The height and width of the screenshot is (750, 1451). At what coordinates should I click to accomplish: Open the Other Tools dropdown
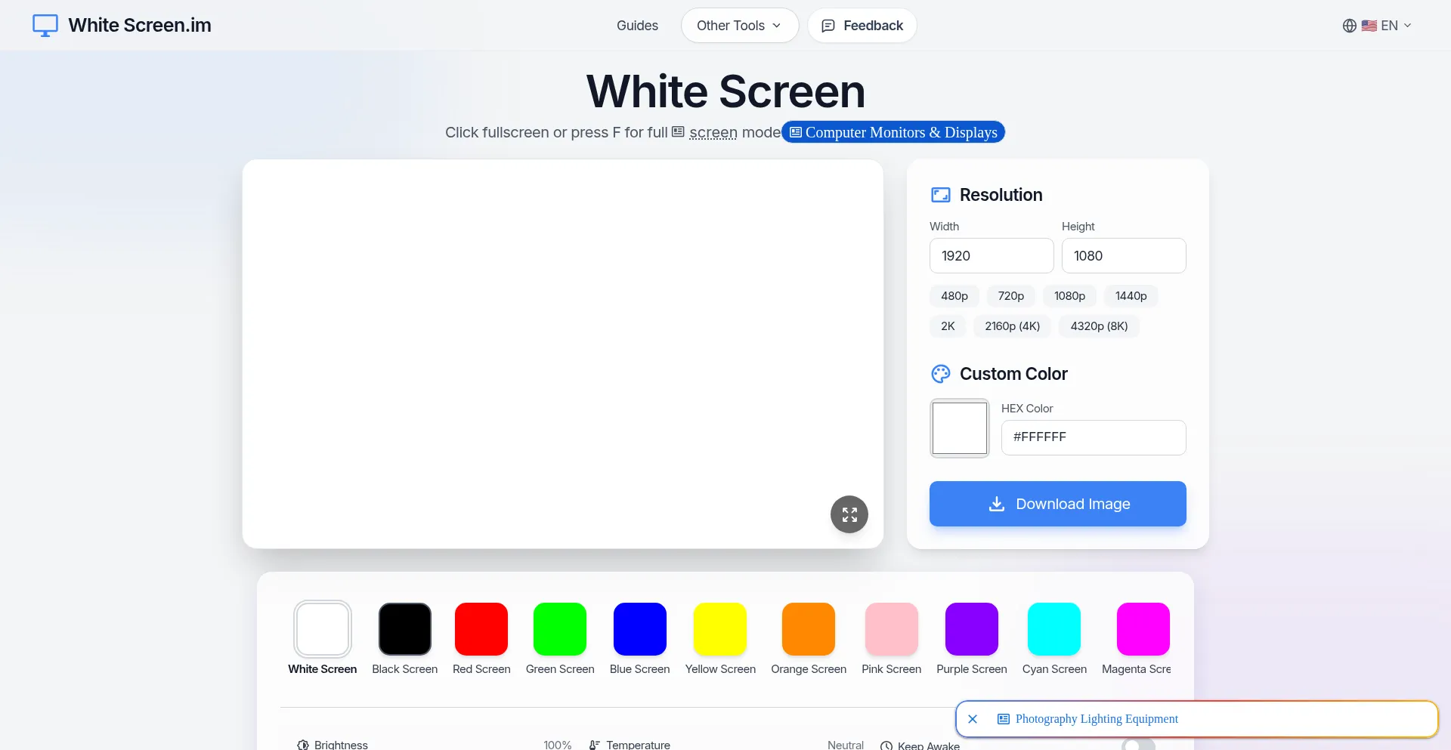[740, 26]
